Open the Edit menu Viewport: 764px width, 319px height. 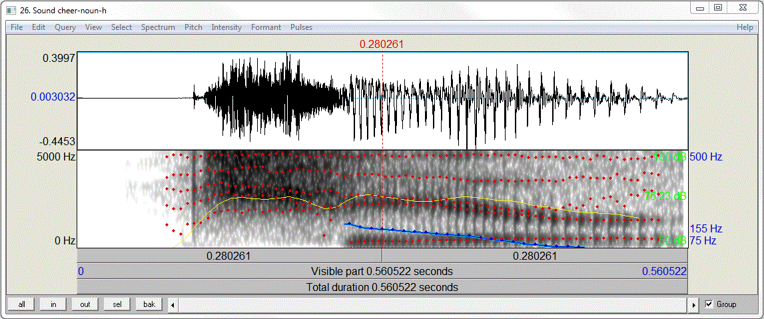(39, 27)
